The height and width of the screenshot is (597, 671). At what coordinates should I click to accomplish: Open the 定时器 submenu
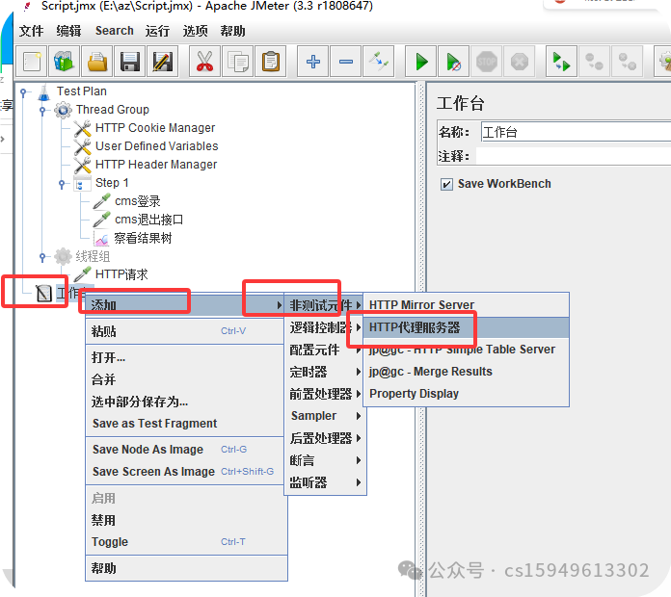tap(325, 372)
